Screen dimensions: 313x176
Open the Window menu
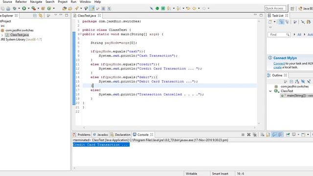pyautogui.click(x=85, y=2)
